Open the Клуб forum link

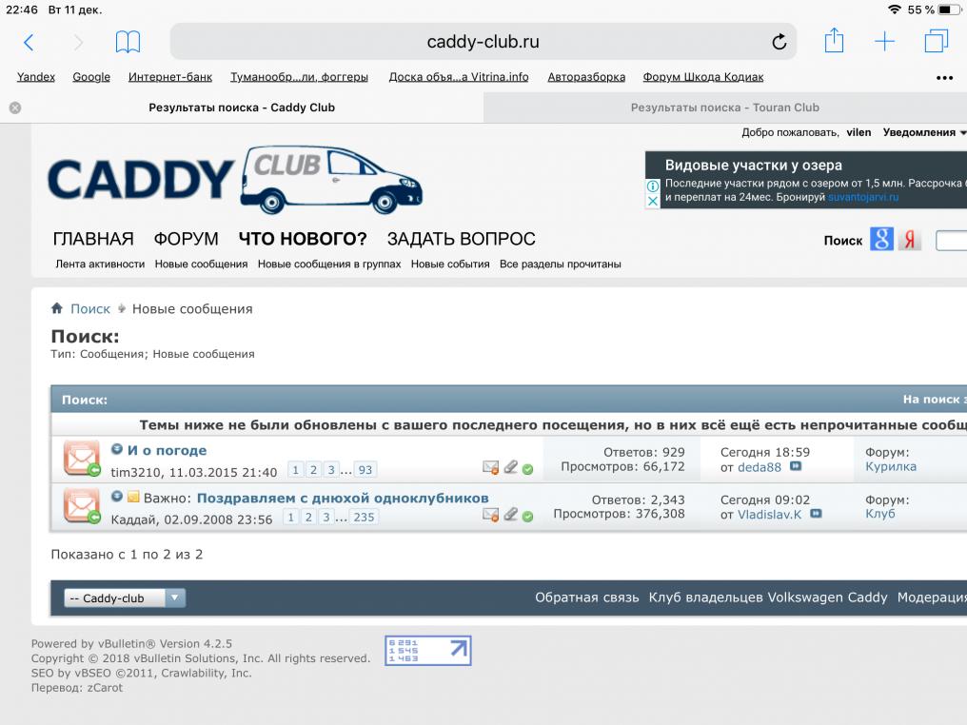(x=880, y=514)
